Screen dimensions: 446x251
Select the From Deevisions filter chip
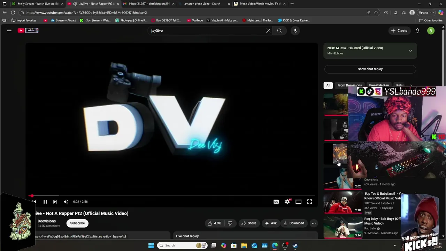349,85
